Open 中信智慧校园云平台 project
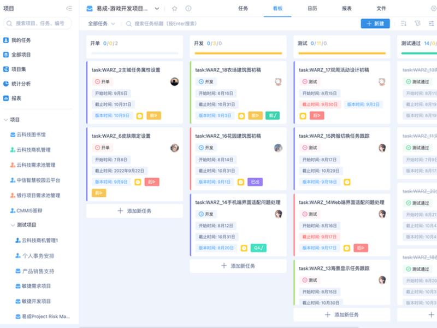 click(35, 180)
